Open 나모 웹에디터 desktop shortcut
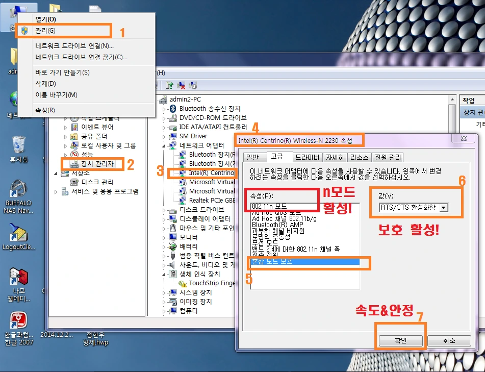485x372 pixels. tap(18, 285)
